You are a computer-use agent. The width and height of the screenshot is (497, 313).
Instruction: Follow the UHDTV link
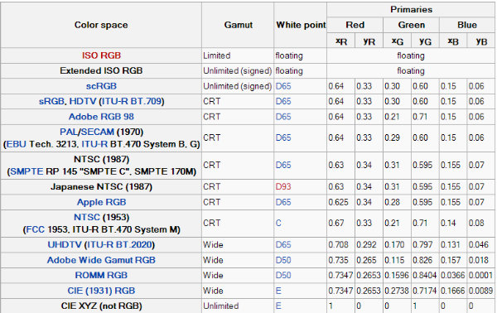point(65,245)
